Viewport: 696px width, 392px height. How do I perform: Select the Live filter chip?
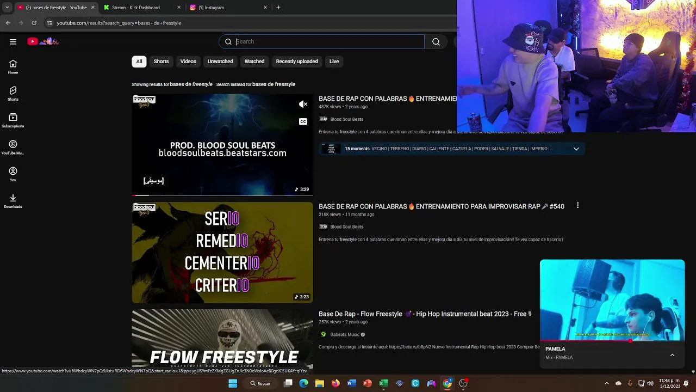click(x=334, y=62)
